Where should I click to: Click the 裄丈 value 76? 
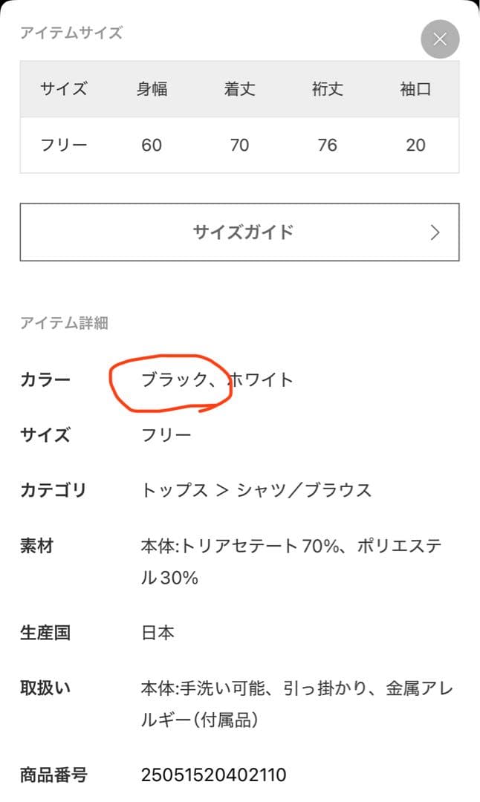327,145
